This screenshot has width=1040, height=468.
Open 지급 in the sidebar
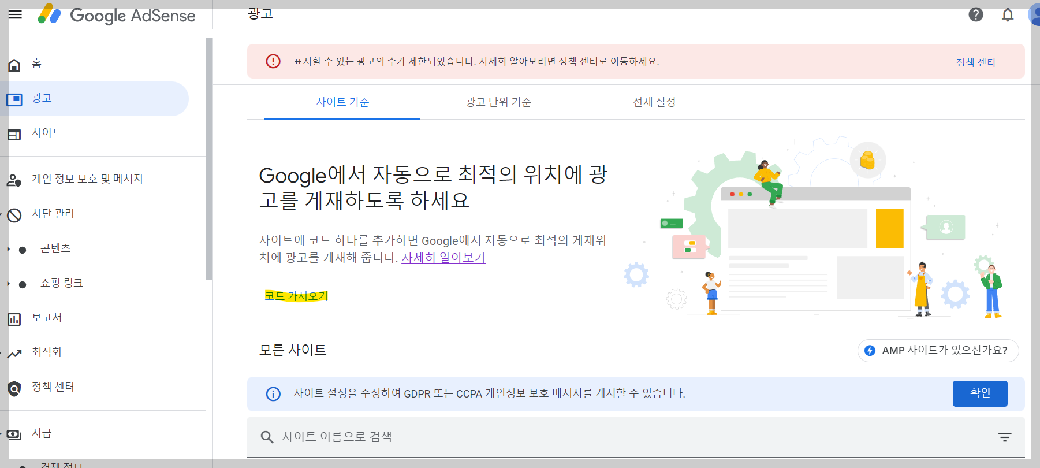[x=42, y=433]
